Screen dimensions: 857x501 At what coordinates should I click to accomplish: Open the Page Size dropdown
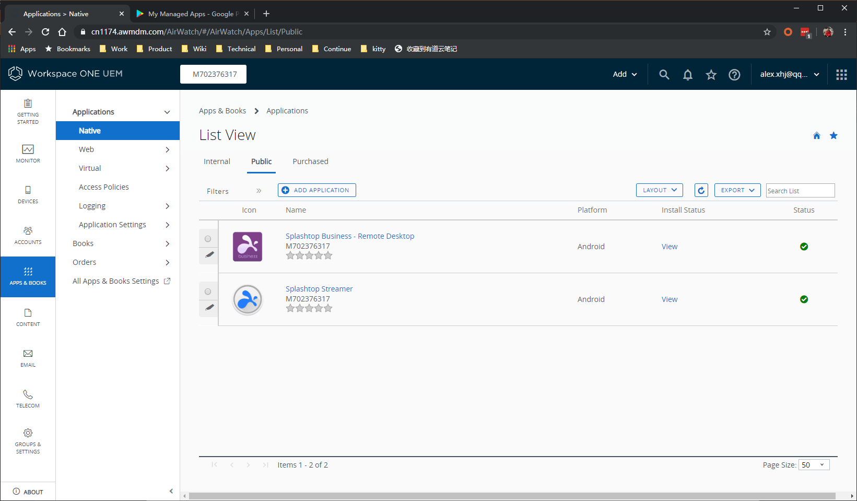coord(813,464)
